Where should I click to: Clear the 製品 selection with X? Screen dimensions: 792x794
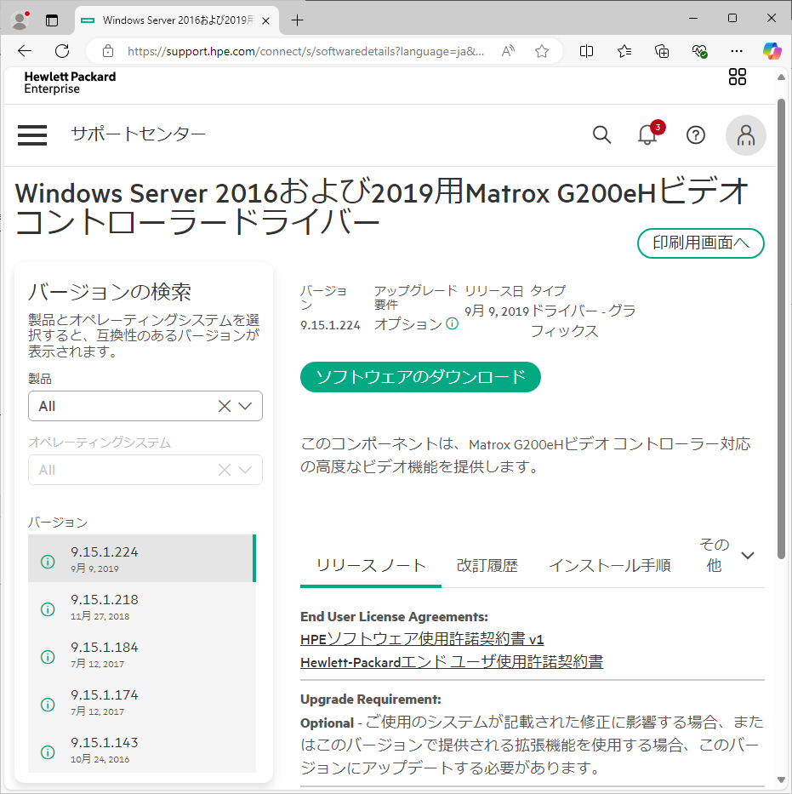point(225,406)
